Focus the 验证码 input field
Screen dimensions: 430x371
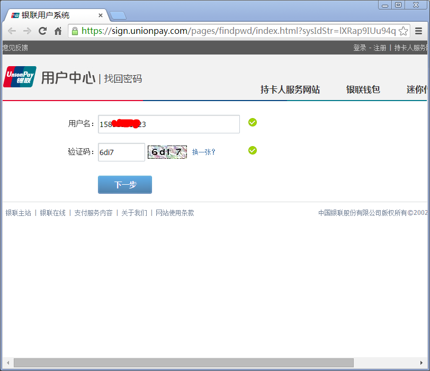click(x=121, y=152)
